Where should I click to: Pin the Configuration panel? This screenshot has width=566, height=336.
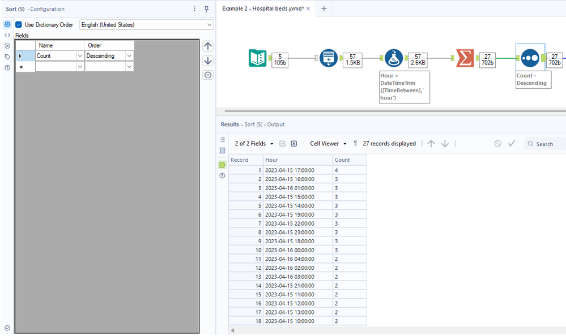(207, 9)
